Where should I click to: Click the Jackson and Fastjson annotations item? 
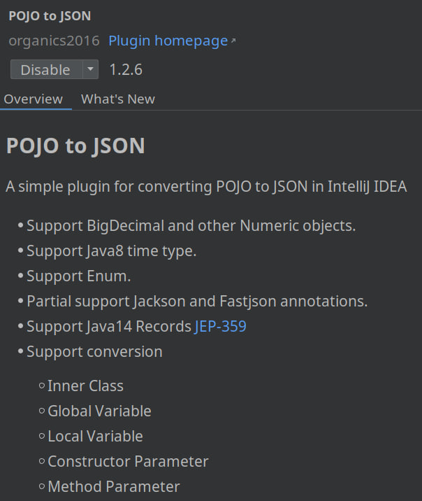tap(197, 301)
